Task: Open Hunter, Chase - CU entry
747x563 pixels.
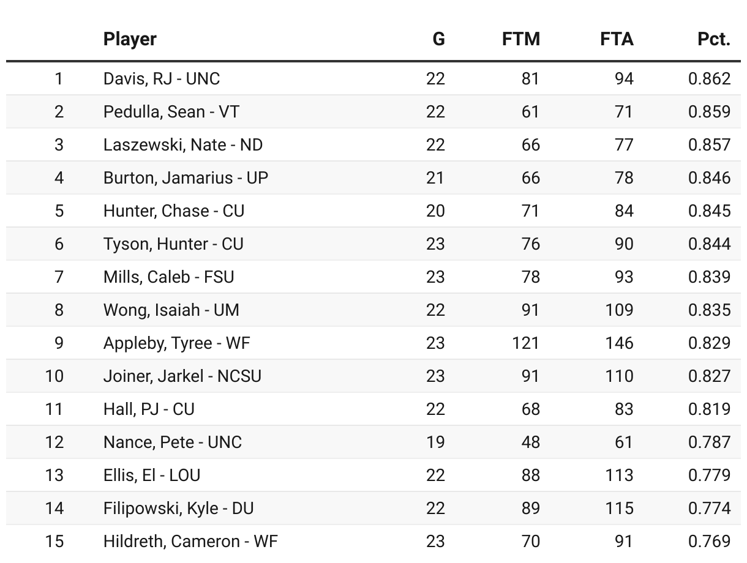Action: click(174, 211)
